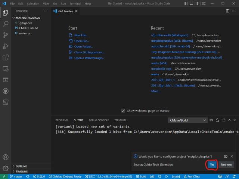239x179 pixels.
Task: Open CMakeLists.txt in the explorer
Action: tap(28, 28)
